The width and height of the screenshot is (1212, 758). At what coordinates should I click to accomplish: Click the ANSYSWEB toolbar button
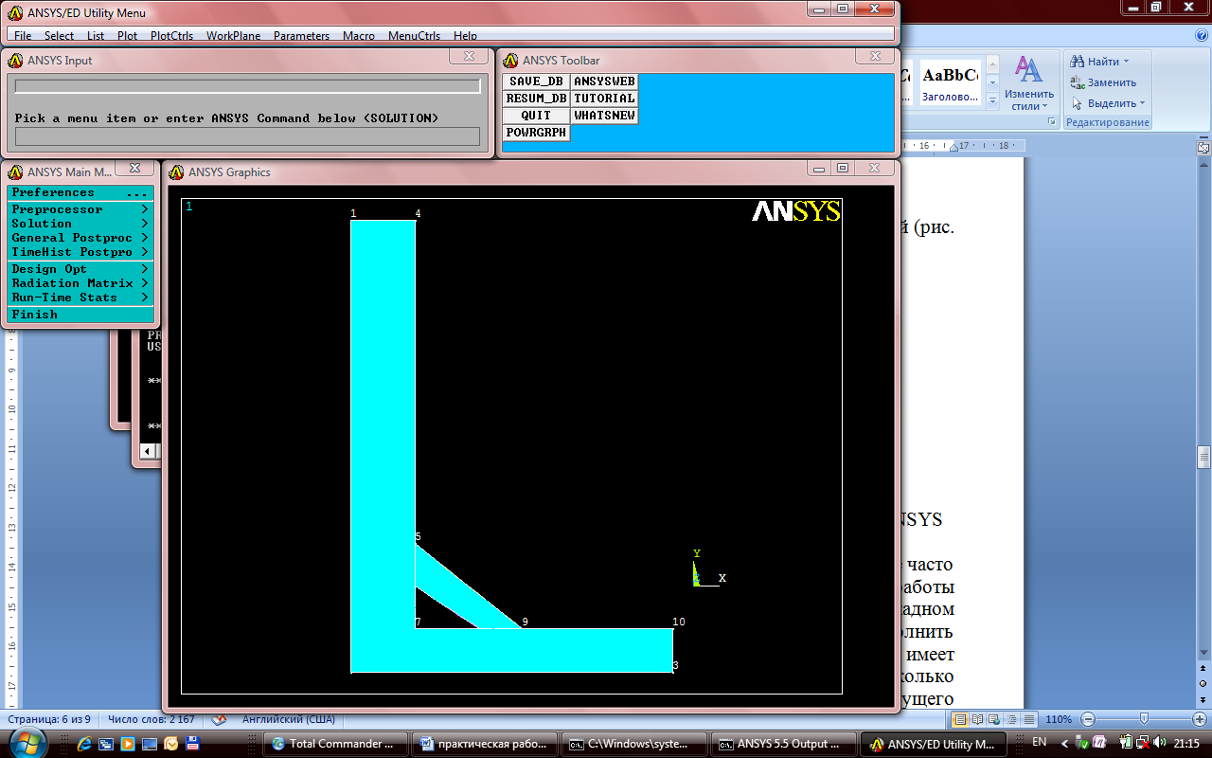tap(605, 81)
